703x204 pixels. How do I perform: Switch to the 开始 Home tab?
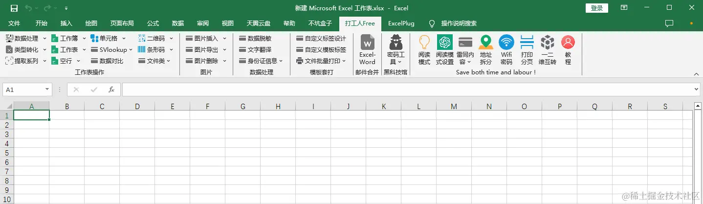click(x=42, y=23)
